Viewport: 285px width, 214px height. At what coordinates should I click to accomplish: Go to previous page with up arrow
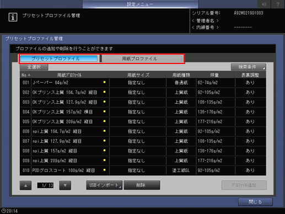click(x=25, y=185)
